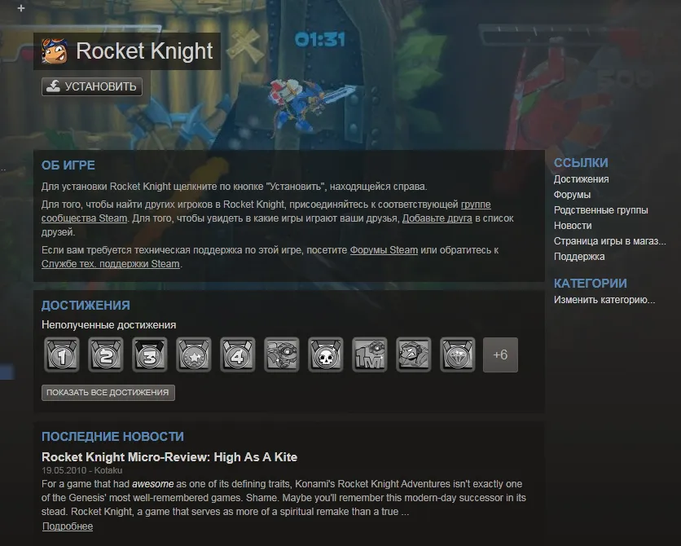This screenshot has height=546, width=681.
Task: Follow Службе тех. поддержки Steam link
Action: click(110, 264)
